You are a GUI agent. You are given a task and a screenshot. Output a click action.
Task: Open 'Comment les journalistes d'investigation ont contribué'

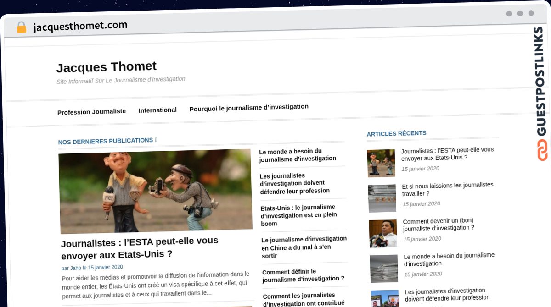pyautogui.click(x=304, y=299)
